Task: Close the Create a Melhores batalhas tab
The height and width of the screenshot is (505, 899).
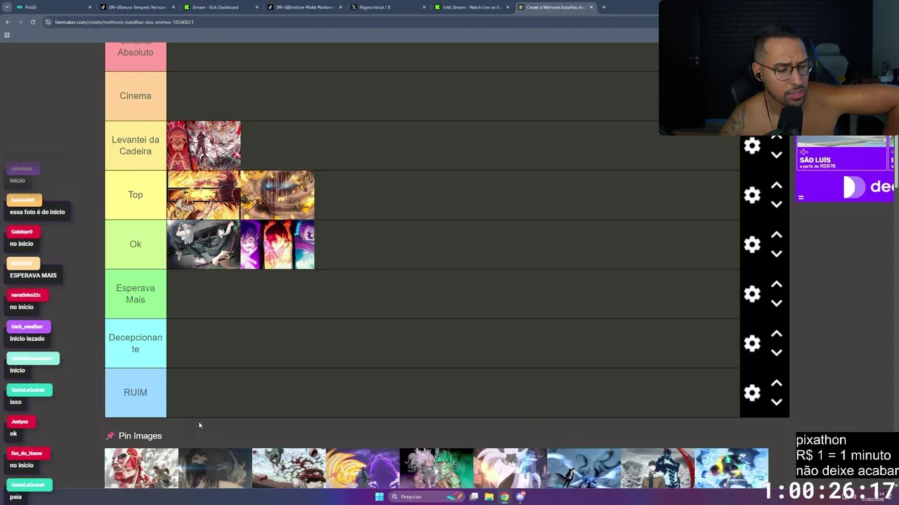Action: 591,7
